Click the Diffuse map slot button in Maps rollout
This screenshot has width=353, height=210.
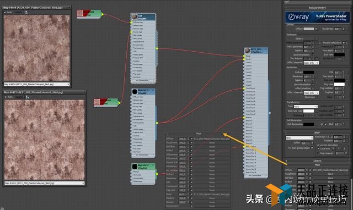coord(330,170)
